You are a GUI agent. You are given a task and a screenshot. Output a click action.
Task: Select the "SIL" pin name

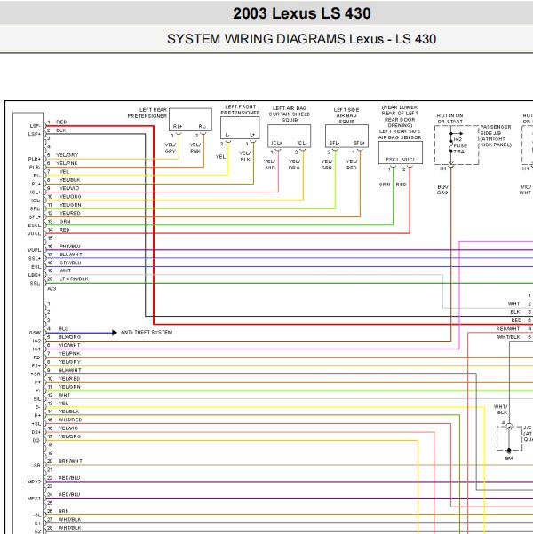(37, 399)
